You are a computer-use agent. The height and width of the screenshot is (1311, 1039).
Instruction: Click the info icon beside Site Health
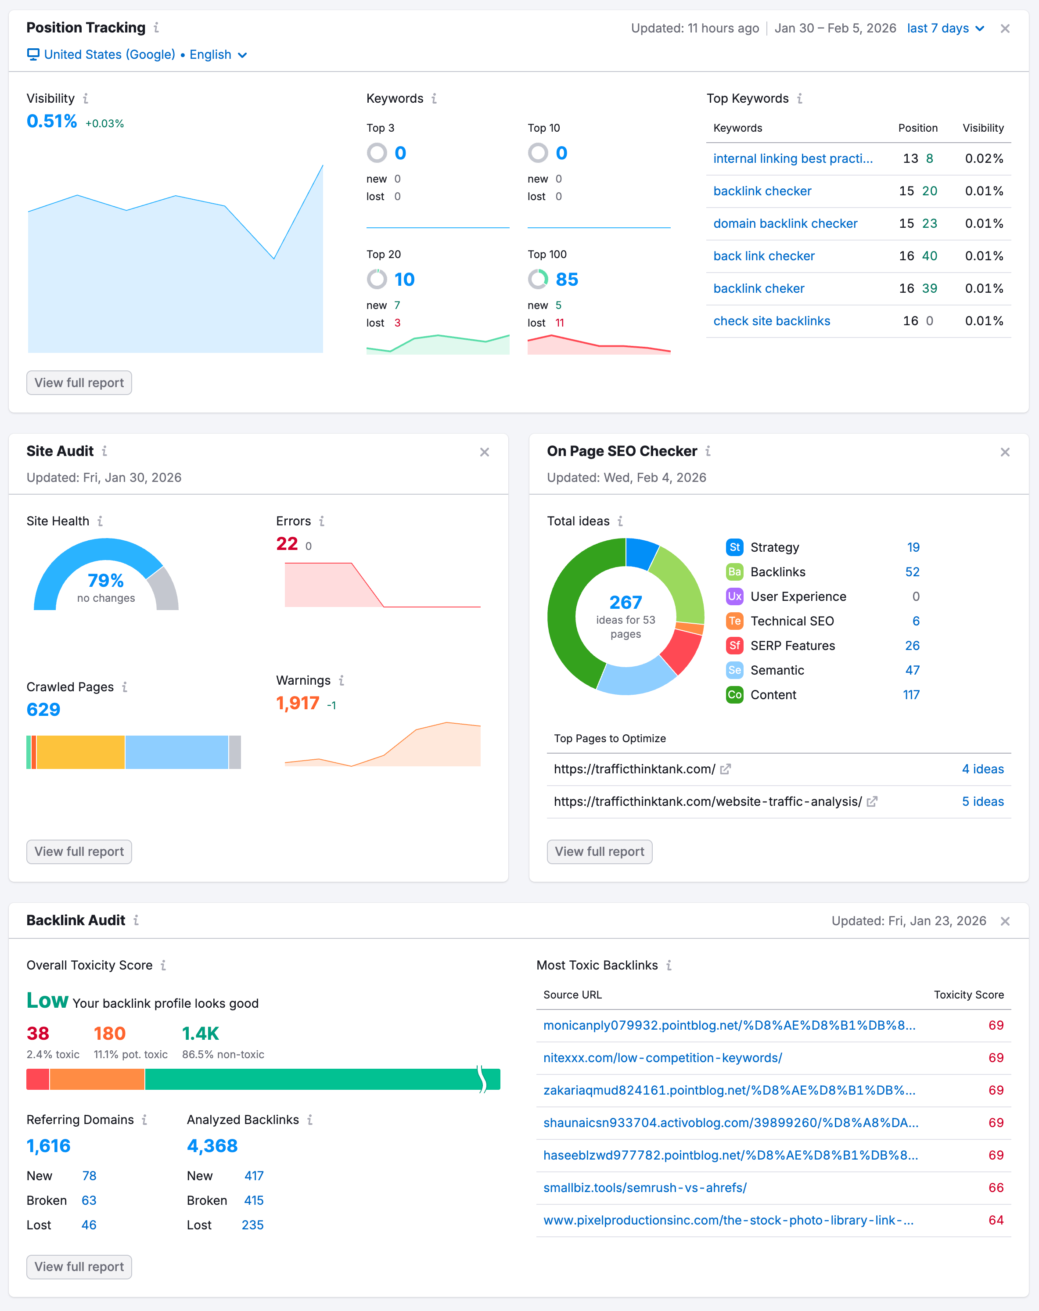click(x=101, y=521)
